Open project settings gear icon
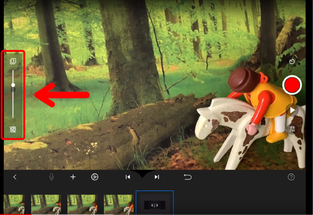313x215 pixels. point(95,177)
